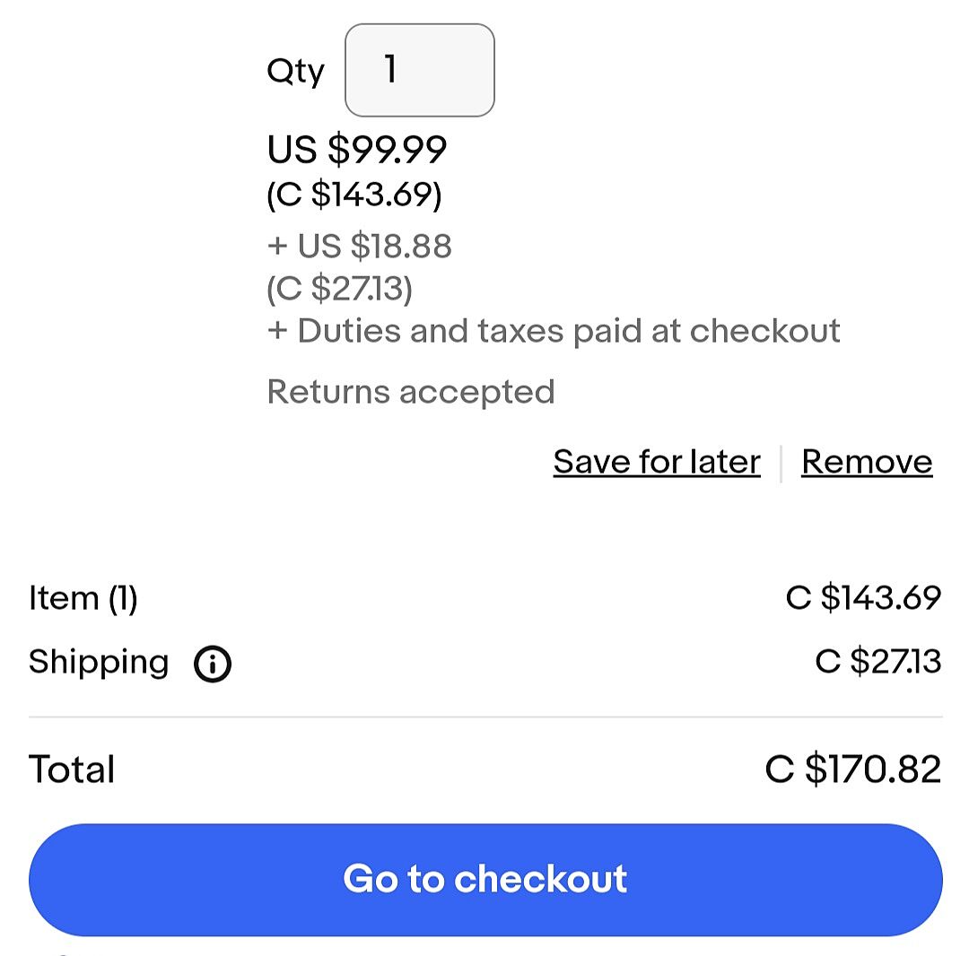Click the Qty label
969x956 pixels.
pyautogui.click(x=295, y=71)
